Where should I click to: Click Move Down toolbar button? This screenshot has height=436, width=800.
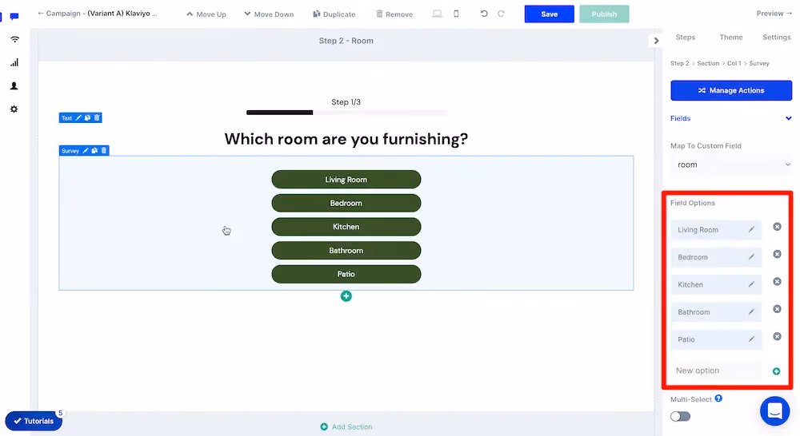point(269,14)
